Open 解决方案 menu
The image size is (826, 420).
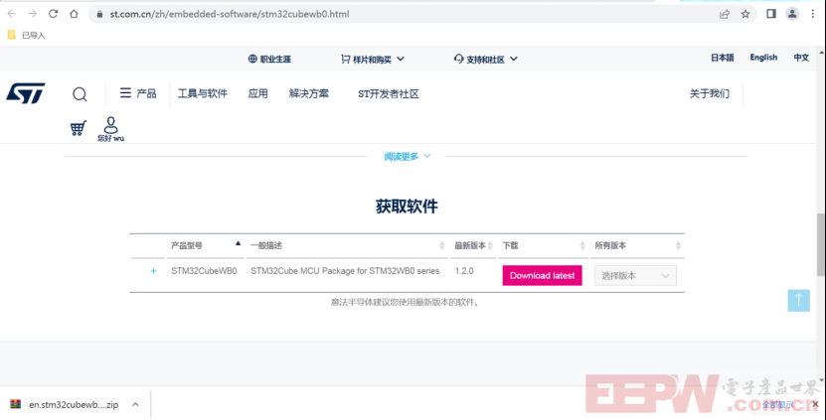coord(309,93)
